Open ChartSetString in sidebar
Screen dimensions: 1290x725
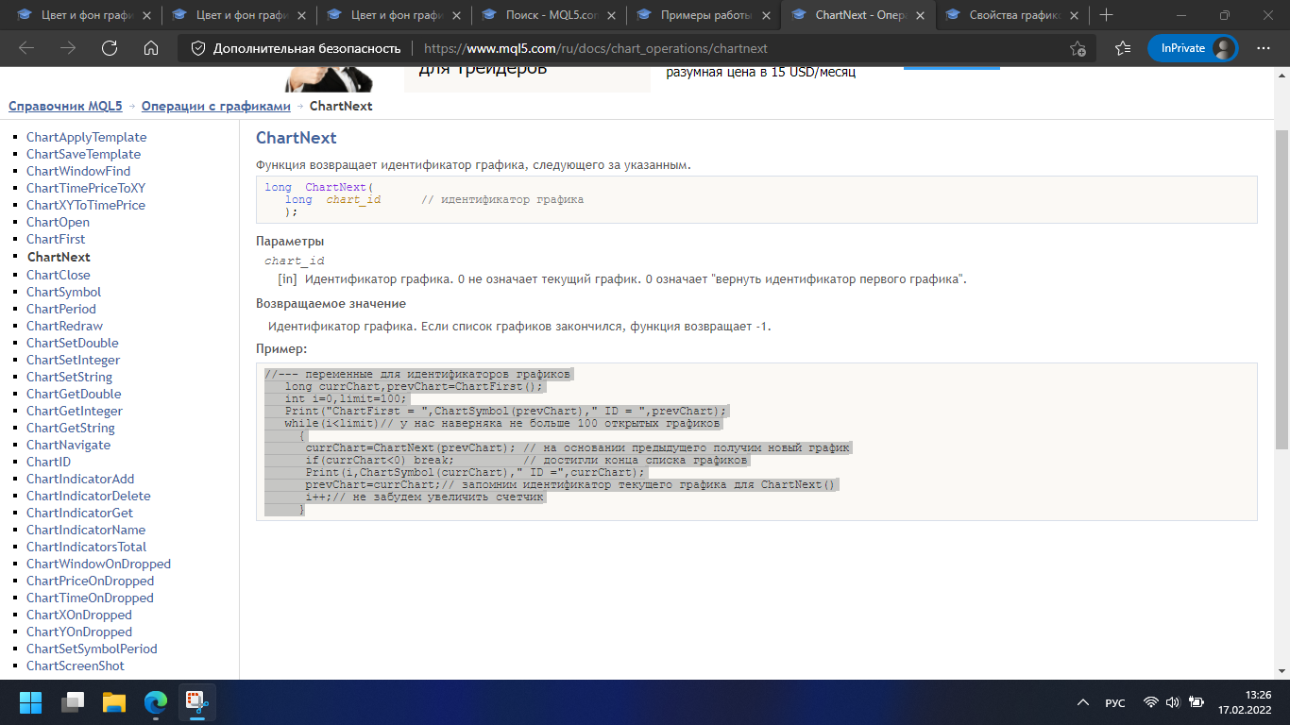(69, 377)
